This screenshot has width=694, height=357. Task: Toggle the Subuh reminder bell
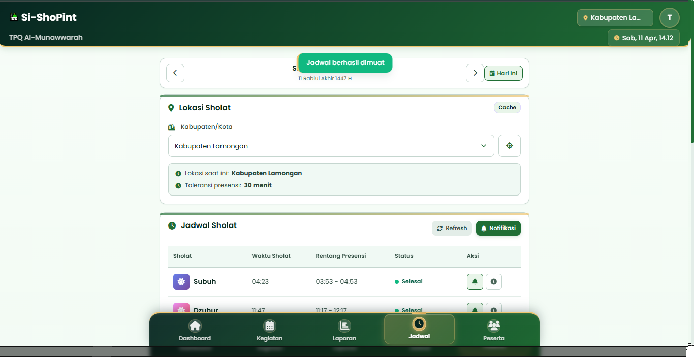[x=475, y=282]
